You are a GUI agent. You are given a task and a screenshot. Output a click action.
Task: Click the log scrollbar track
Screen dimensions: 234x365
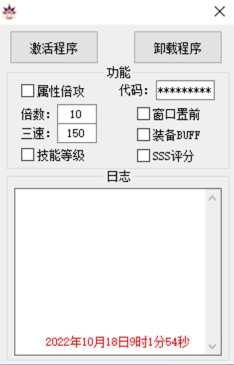[212, 273]
